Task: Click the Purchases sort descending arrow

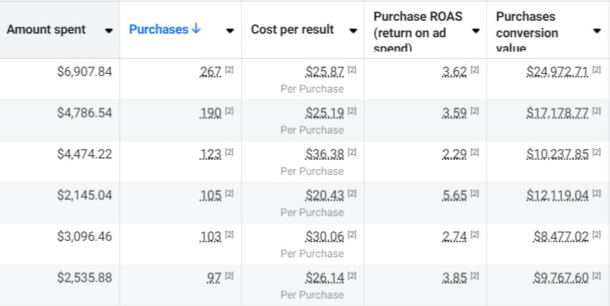Action: coord(196,29)
